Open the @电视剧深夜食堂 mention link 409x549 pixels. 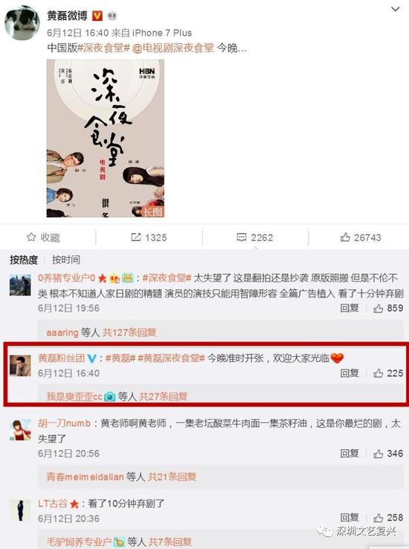click(x=173, y=48)
